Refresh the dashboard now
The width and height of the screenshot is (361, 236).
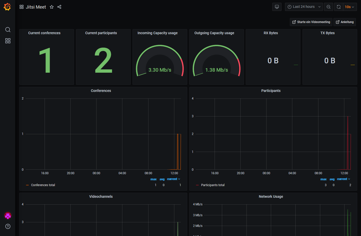(x=339, y=7)
